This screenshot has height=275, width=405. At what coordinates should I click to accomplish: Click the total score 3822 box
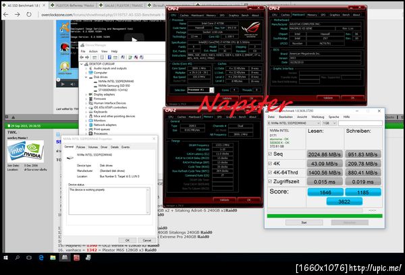(x=344, y=202)
